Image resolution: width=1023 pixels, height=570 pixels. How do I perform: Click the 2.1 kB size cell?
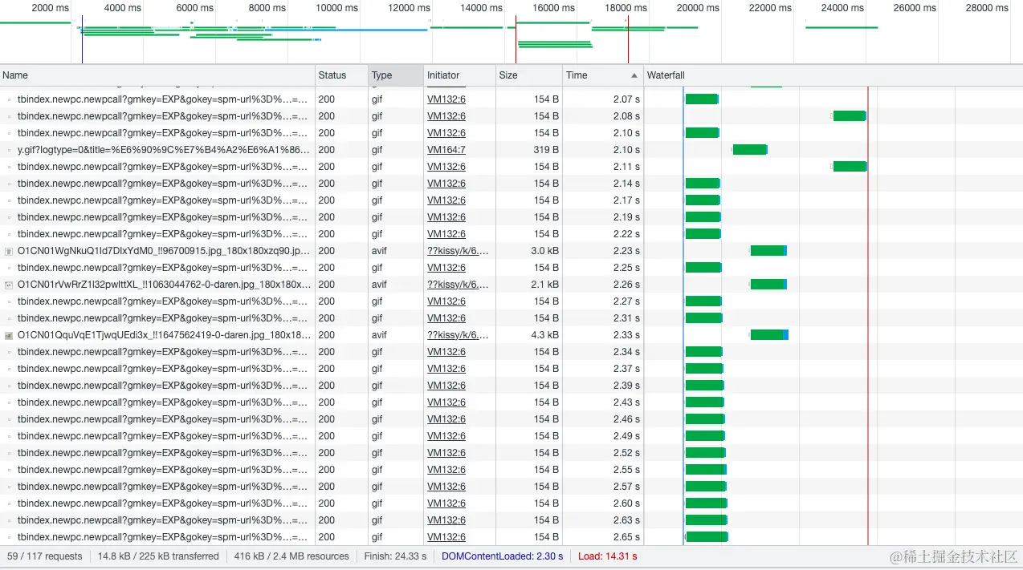pyautogui.click(x=545, y=285)
